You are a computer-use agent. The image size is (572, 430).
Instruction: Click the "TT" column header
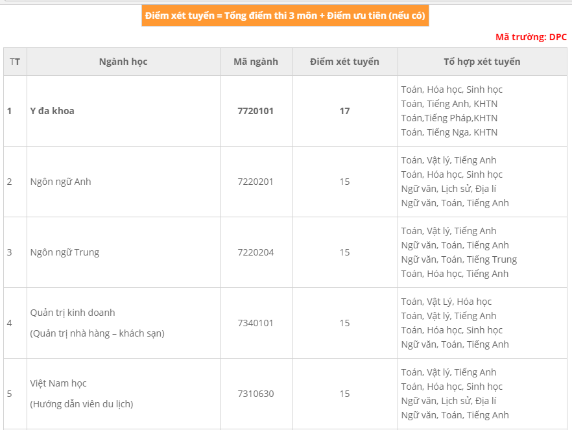(15, 62)
